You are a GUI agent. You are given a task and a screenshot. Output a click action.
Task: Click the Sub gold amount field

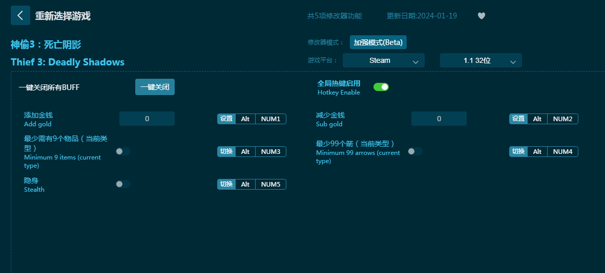tap(439, 119)
